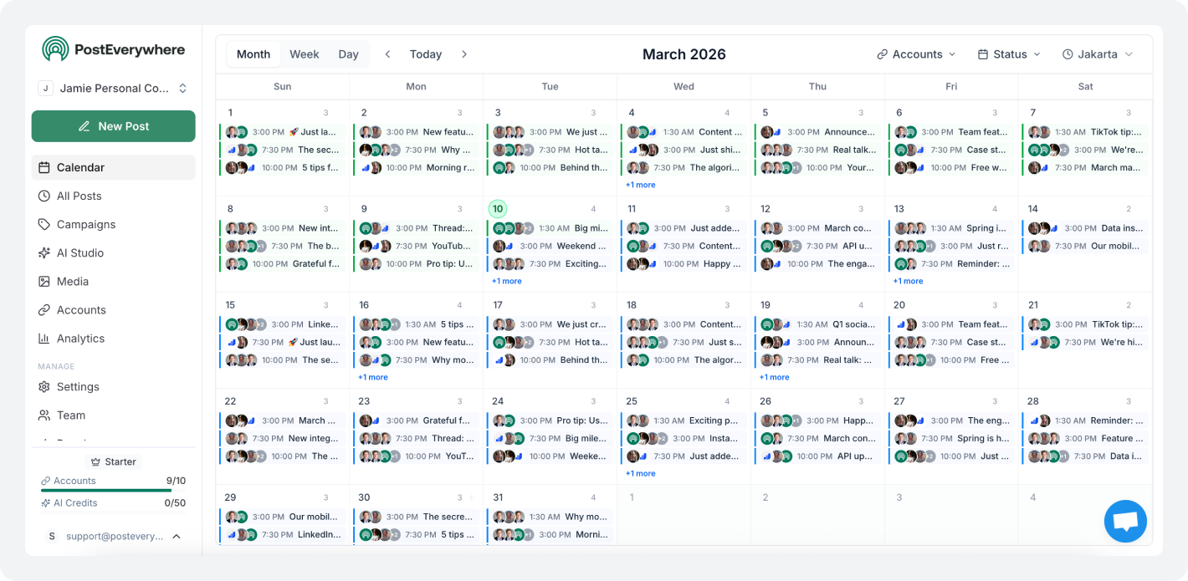Expand +1 more on March 10
1188x581 pixels.
point(507,281)
